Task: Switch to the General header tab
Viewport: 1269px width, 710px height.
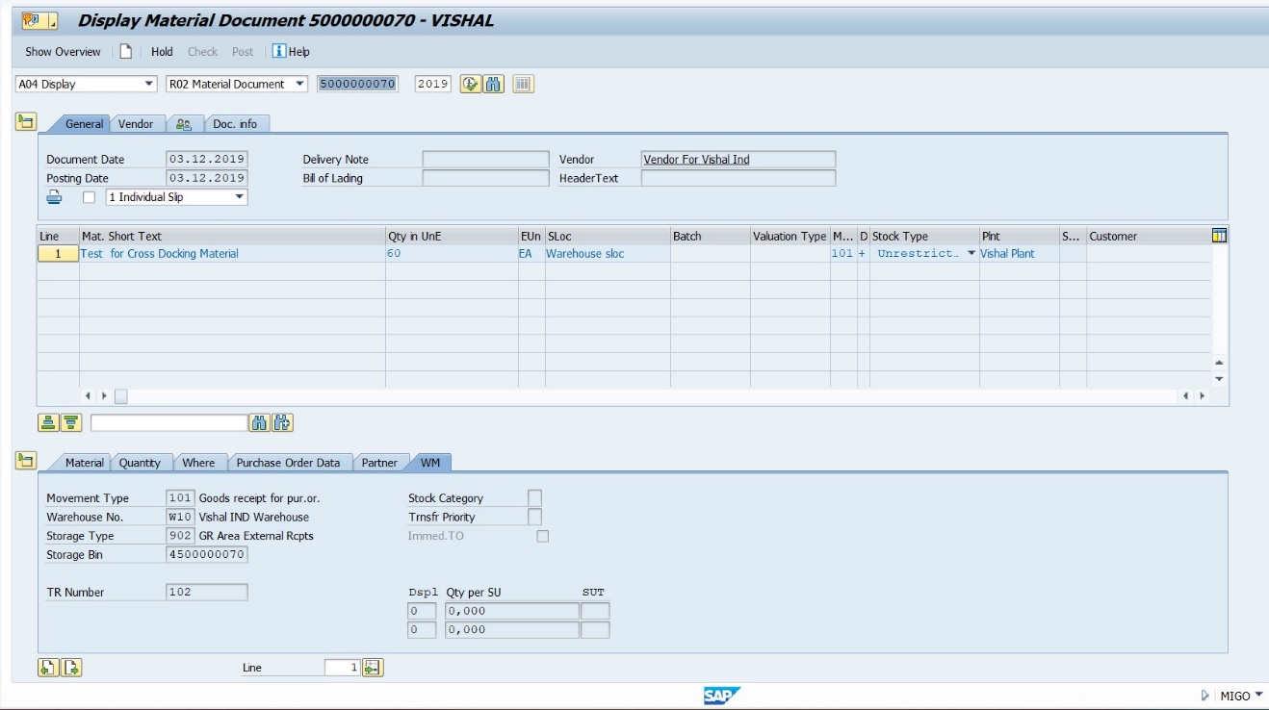Action: pyautogui.click(x=84, y=124)
